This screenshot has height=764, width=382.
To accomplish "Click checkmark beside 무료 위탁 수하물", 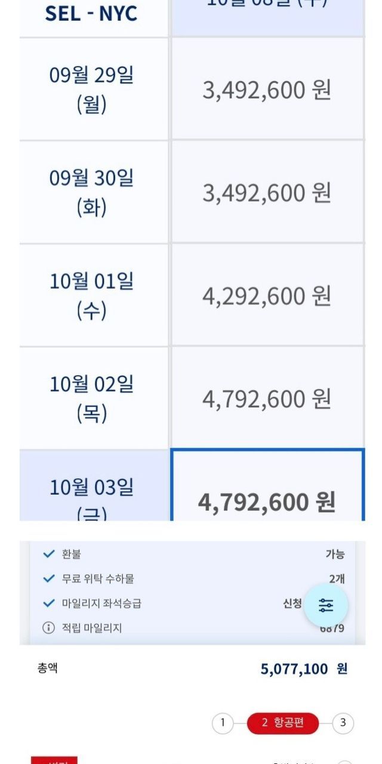I will (x=49, y=578).
